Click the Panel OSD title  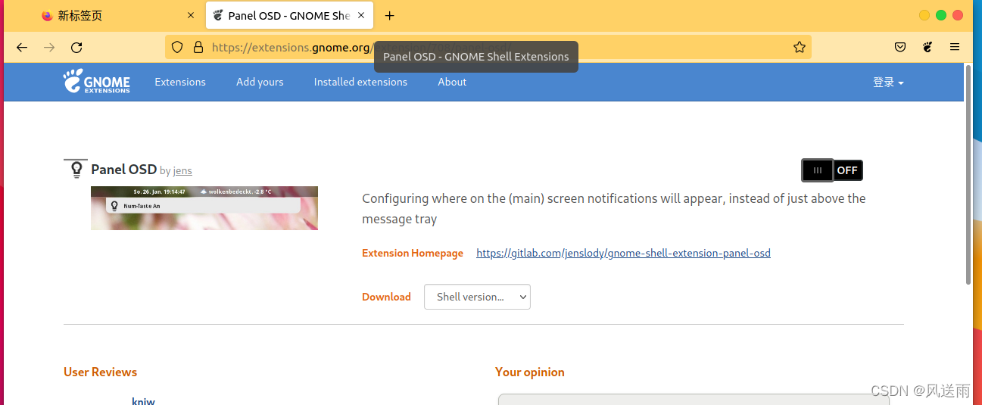pyautogui.click(x=124, y=169)
